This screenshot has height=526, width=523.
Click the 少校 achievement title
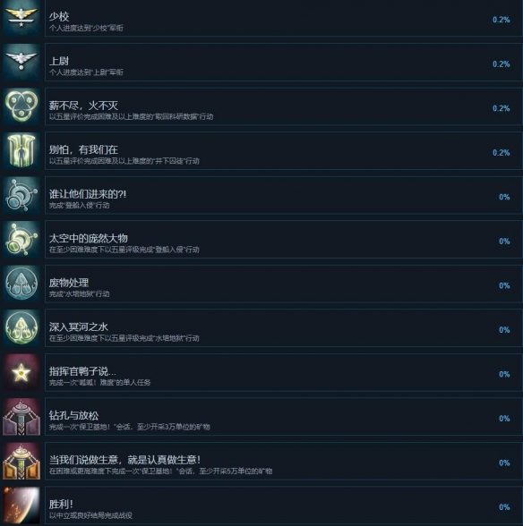(x=59, y=16)
